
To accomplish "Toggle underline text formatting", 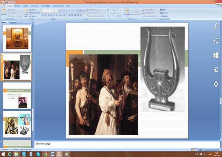I will pos(48,15).
